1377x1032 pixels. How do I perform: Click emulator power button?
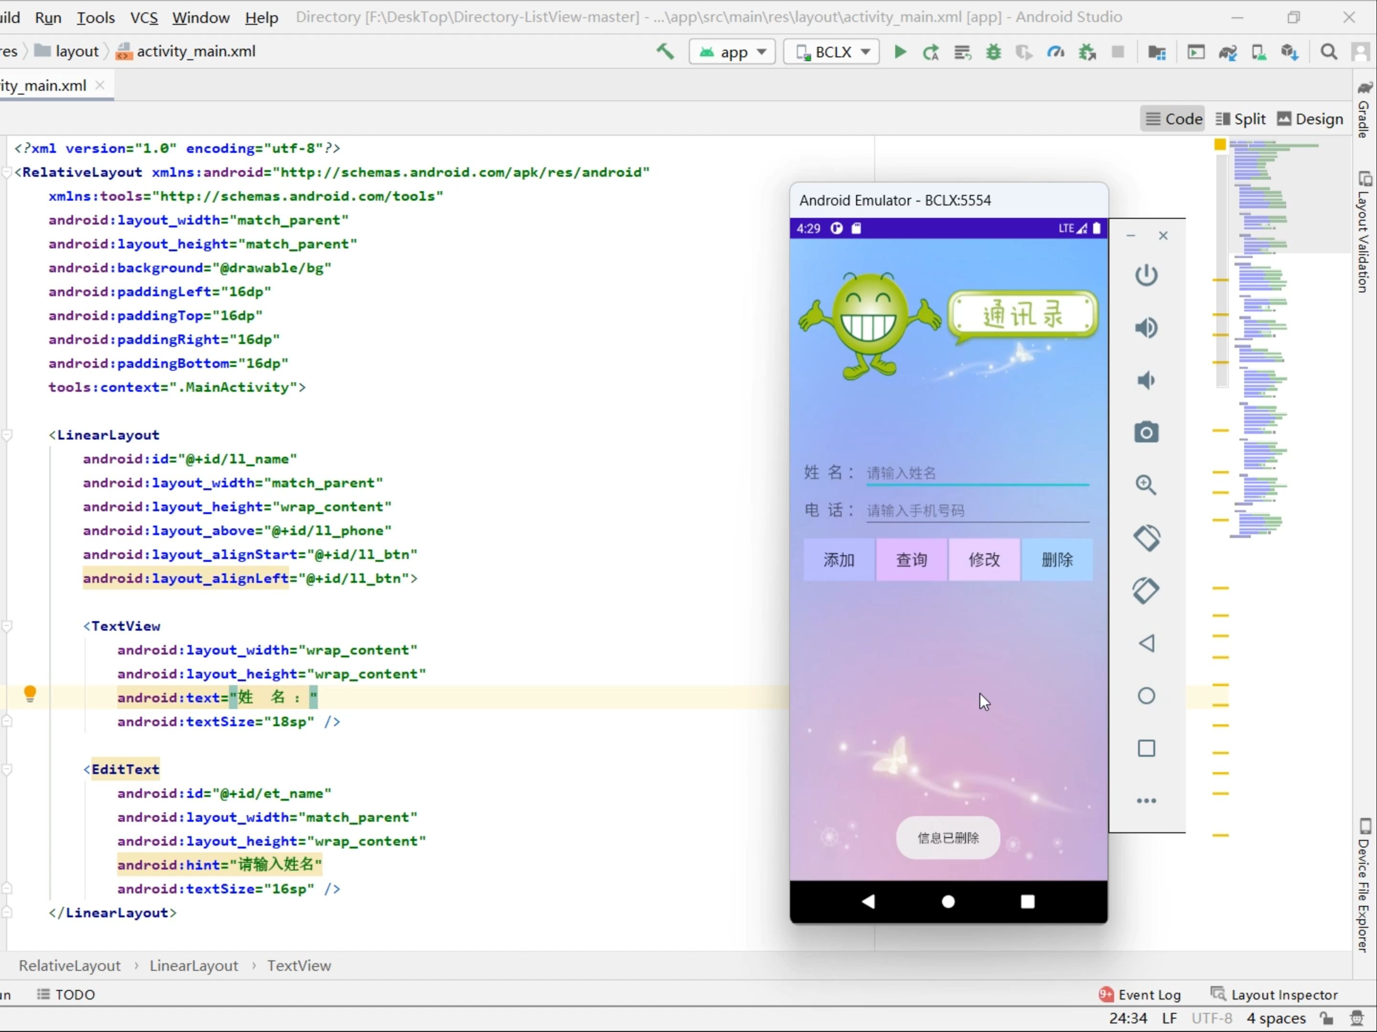point(1146,275)
